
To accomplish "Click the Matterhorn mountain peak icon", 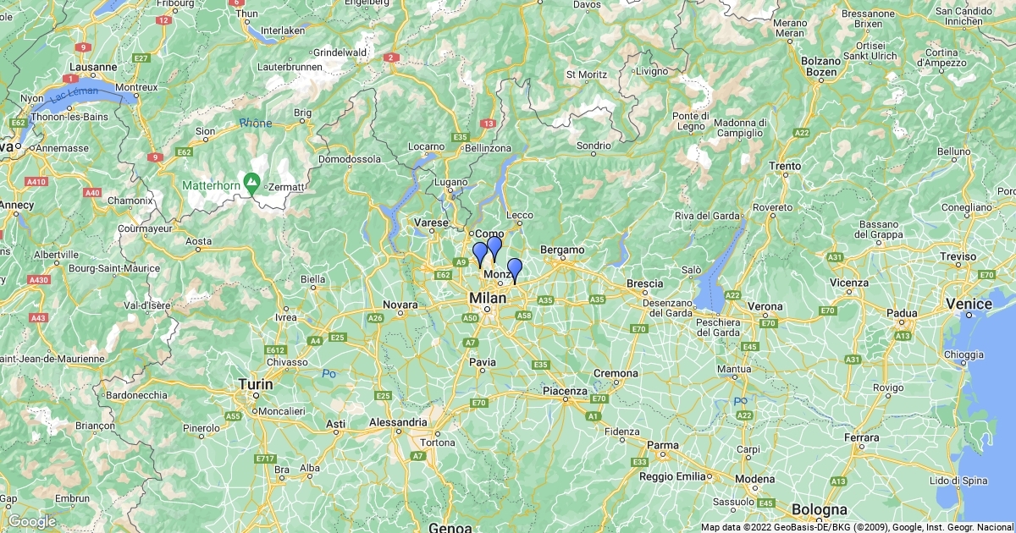I will pyautogui.click(x=251, y=181).
